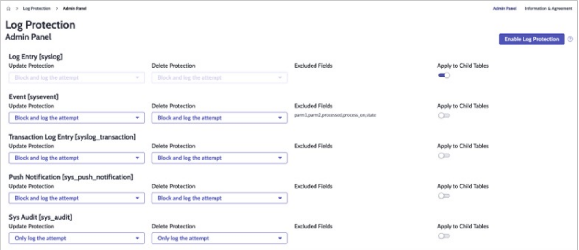Enable Apply to Child Tables for sysevent
This screenshot has width=579, height=250.
click(x=443, y=116)
